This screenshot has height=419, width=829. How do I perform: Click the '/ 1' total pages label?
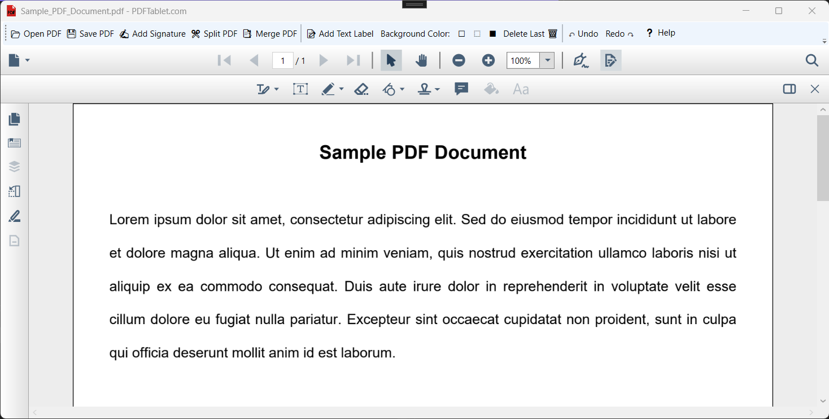(300, 60)
